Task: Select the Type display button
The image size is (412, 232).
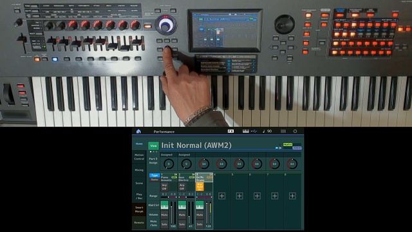Action: tap(154, 175)
